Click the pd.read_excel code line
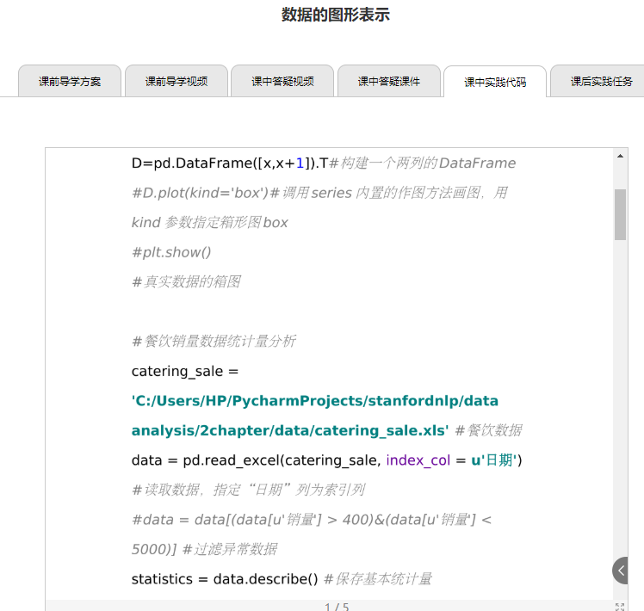 (326, 460)
